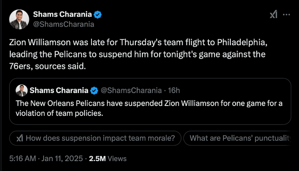Click the word Views next to the 2.5M count
This screenshot has width=299, height=171.
117,159
